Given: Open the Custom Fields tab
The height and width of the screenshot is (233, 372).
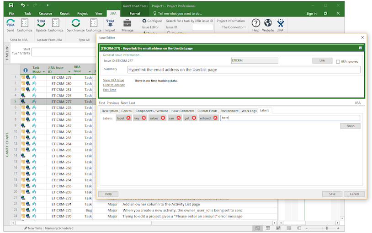Looking at the screenshot, I should point(207,111).
